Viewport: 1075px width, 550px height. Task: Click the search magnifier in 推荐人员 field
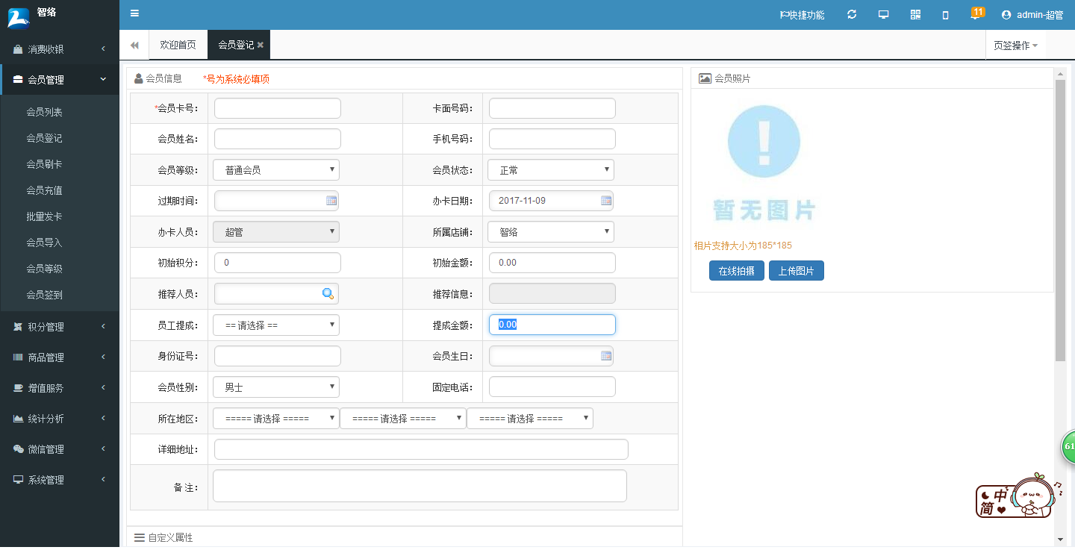328,294
